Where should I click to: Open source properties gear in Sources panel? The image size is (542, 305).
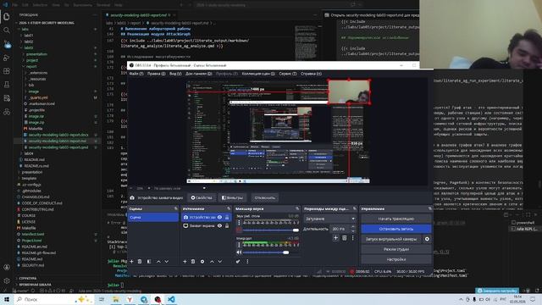(202, 262)
